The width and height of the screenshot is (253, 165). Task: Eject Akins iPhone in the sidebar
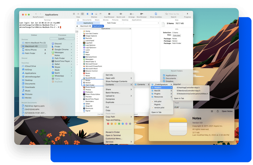[x=45, y=50]
